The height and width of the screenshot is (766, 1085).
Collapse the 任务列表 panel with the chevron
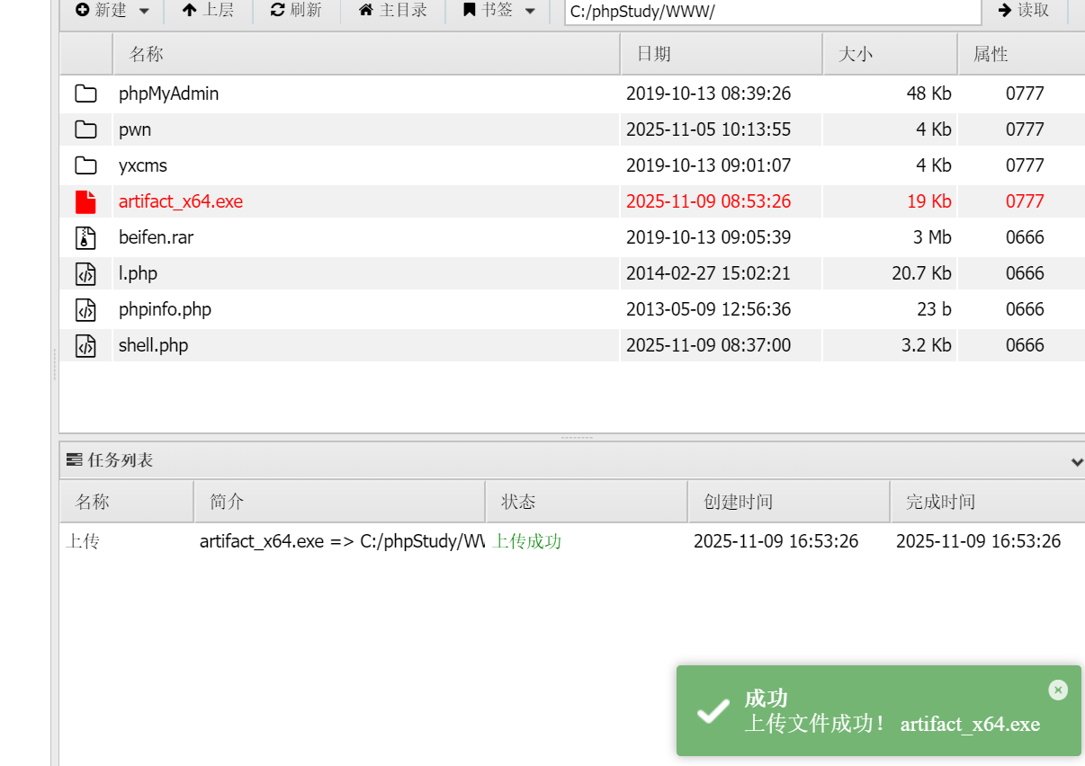point(1076,461)
